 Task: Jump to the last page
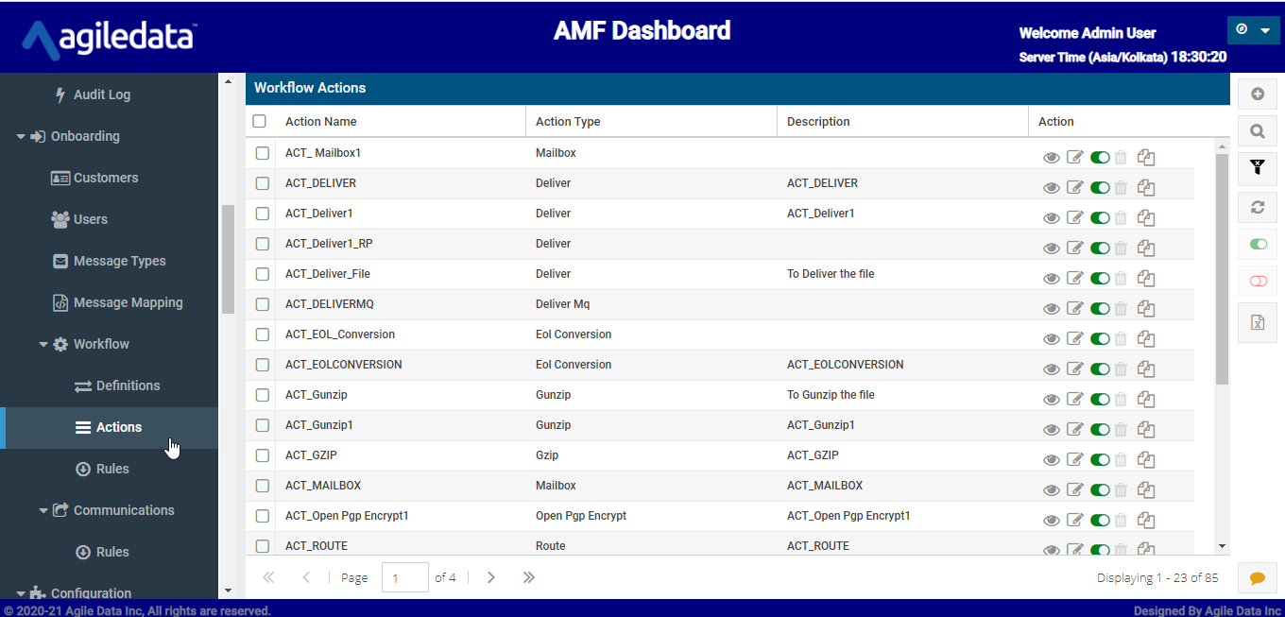pyautogui.click(x=528, y=577)
